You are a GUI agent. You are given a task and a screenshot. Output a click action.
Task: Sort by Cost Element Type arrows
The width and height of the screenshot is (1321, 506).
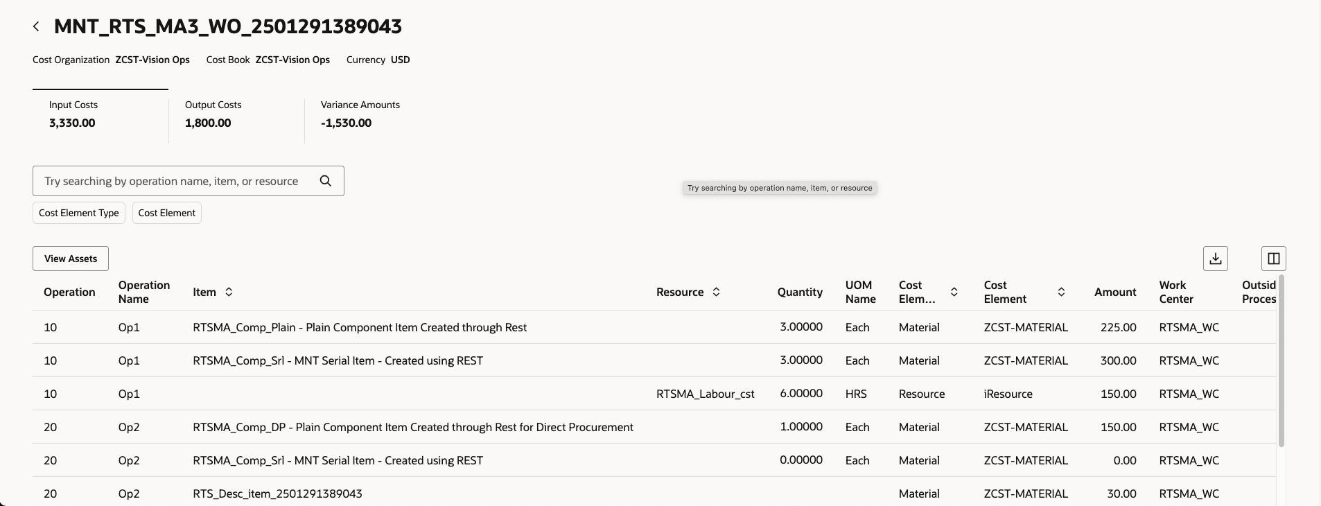coord(954,292)
